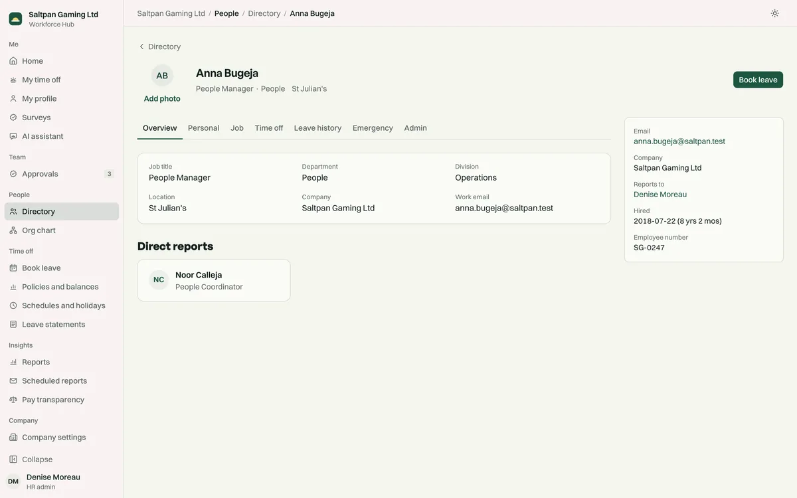Click the Work email value in overview card
The image size is (797, 498).
tap(504, 208)
